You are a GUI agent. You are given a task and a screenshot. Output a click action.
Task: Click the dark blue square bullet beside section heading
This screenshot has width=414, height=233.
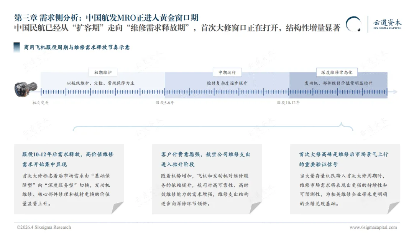pos(16,47)
